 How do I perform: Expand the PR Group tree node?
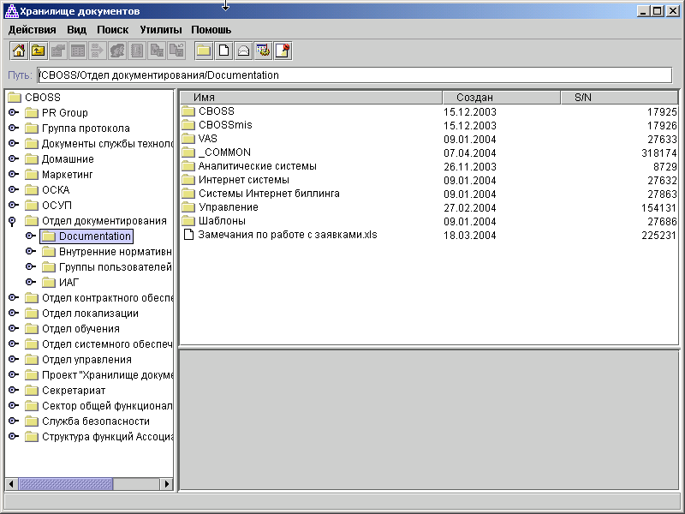click(14, 113)
